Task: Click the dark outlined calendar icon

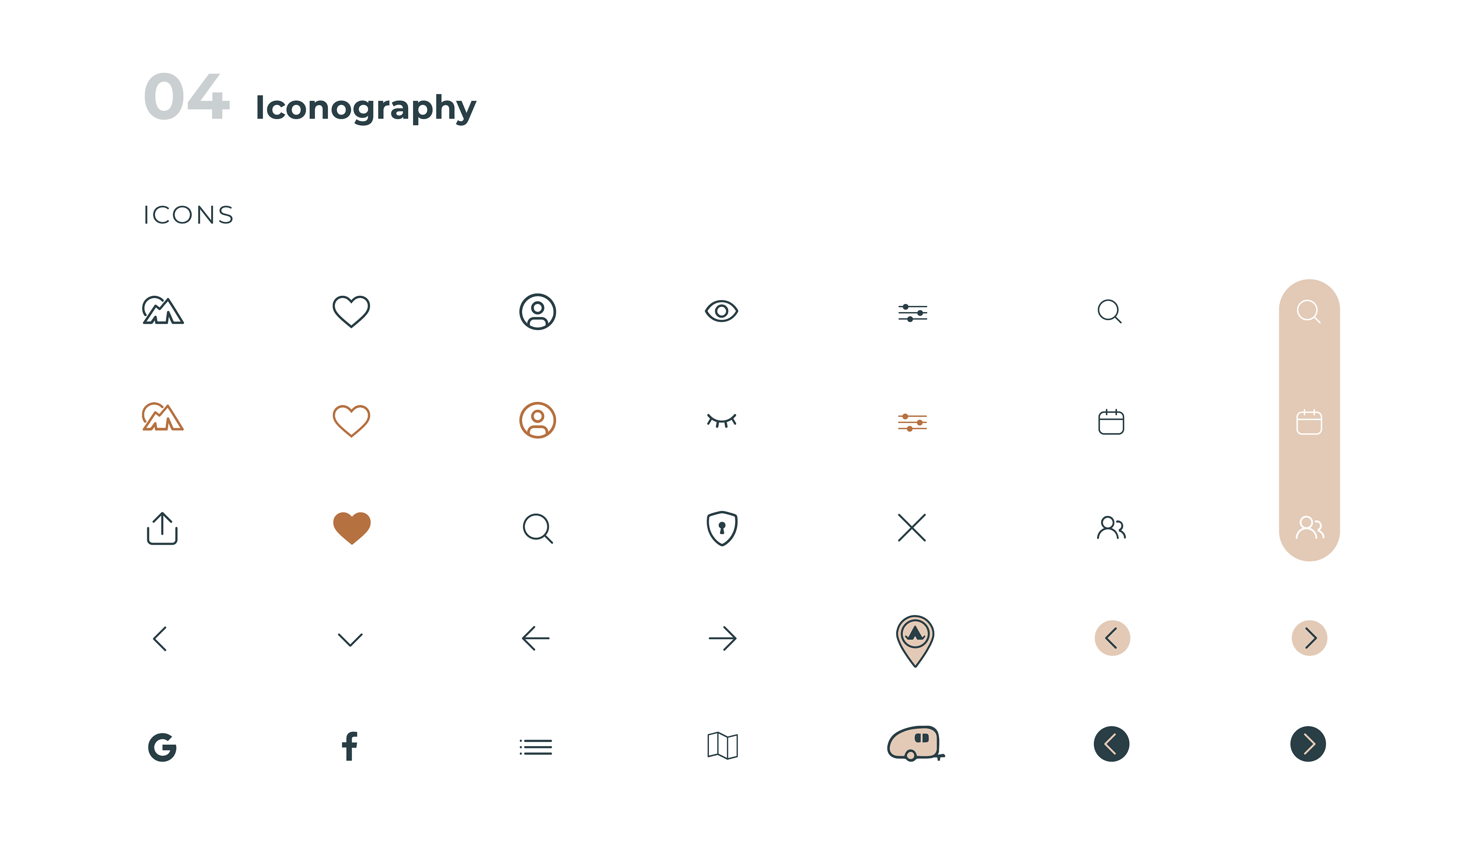Action: click(x=1111, y=421)
